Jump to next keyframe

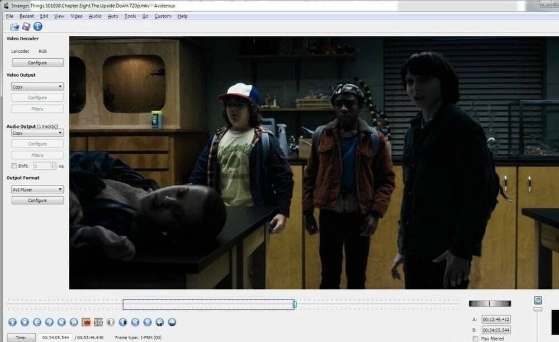74,322
